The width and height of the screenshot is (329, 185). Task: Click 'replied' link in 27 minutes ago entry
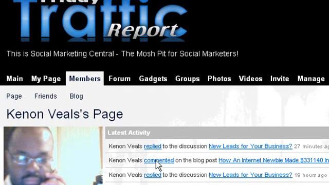coord(153,146)
